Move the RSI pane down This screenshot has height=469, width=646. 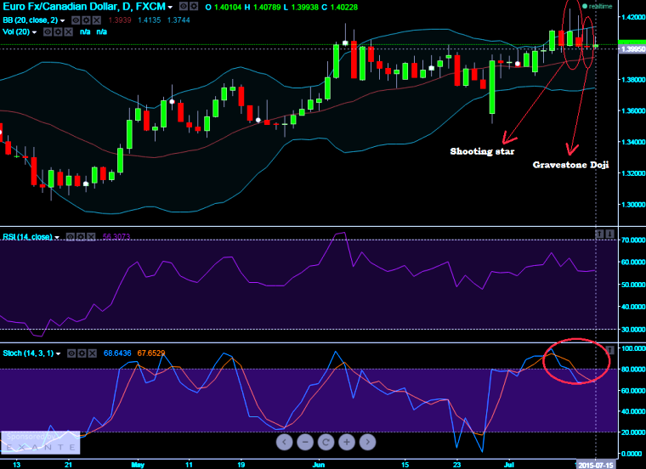[609, 234]
